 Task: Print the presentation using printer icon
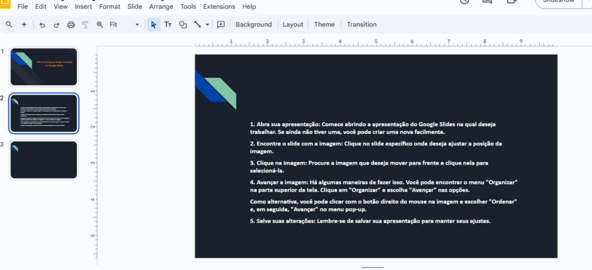[x=71, y=24]
